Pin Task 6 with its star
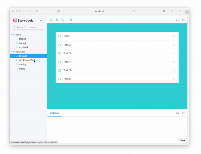201x154 pixels. pos(174,79)
